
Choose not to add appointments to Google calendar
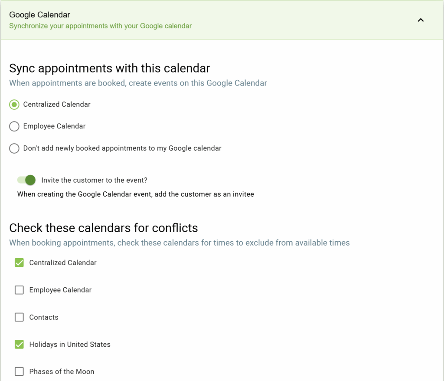13,148
